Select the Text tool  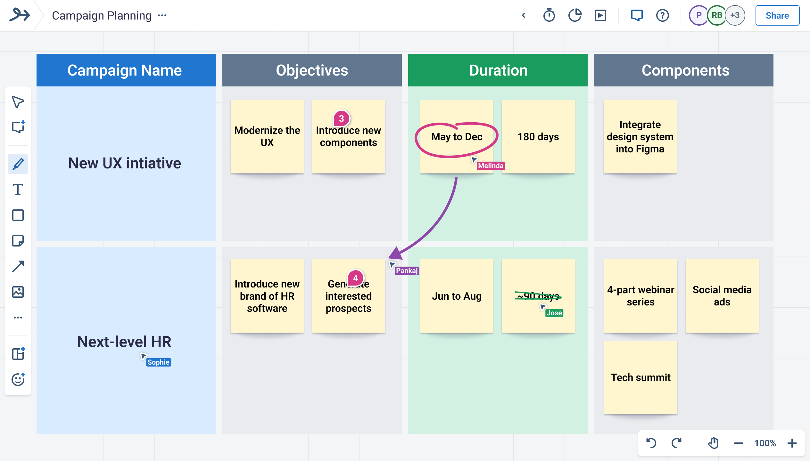click(x=18, y=190)
